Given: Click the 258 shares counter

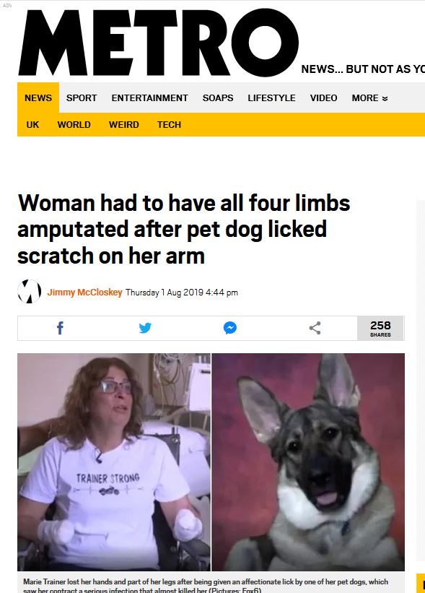Looking at the screenshot, I should coord(380,328).
